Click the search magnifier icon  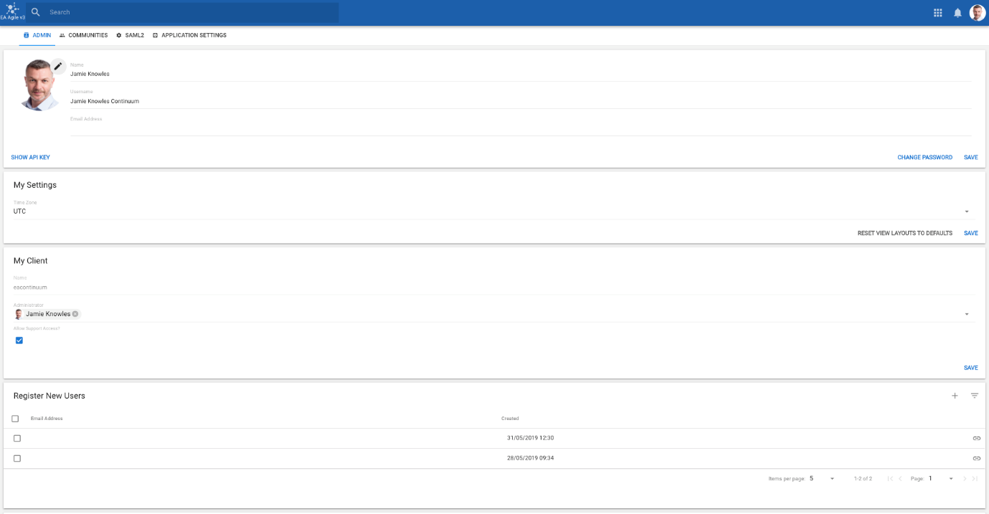tap(36, 12)
